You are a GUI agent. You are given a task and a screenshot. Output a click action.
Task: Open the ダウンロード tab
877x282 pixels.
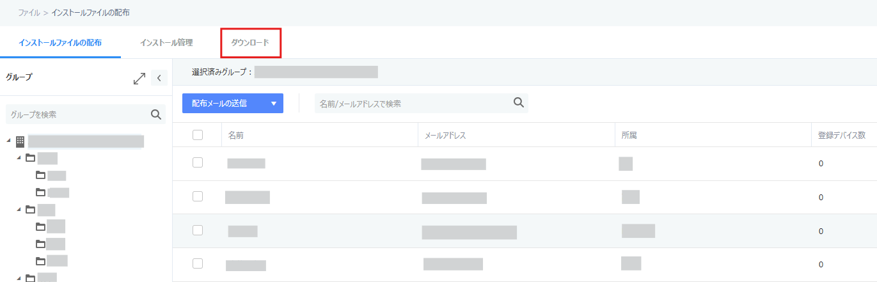[x=250, y=43]
